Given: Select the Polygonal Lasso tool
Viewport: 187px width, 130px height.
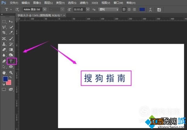Looking at the screenshot, I should (4, 27).
